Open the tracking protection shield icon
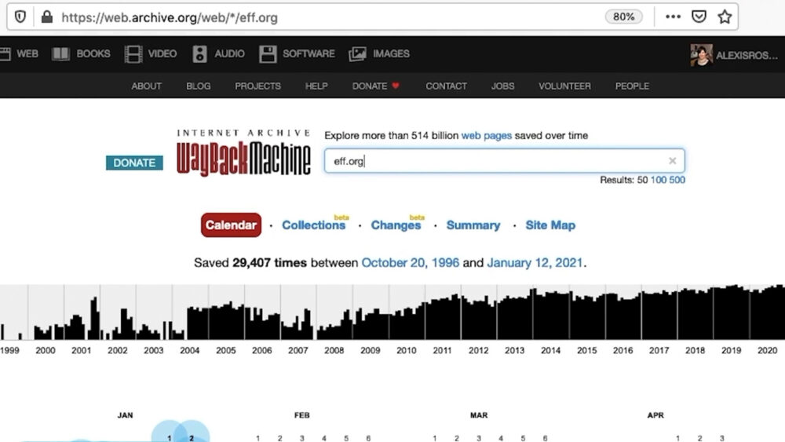The width and height of the screenshot is (785, 442). tap(20, 17)
